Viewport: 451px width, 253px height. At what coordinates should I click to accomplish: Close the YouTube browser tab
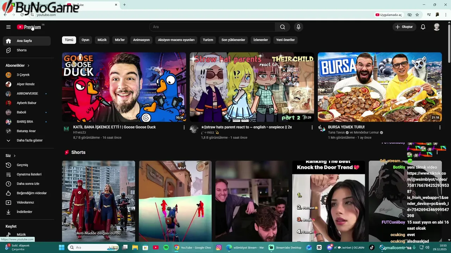116,5
